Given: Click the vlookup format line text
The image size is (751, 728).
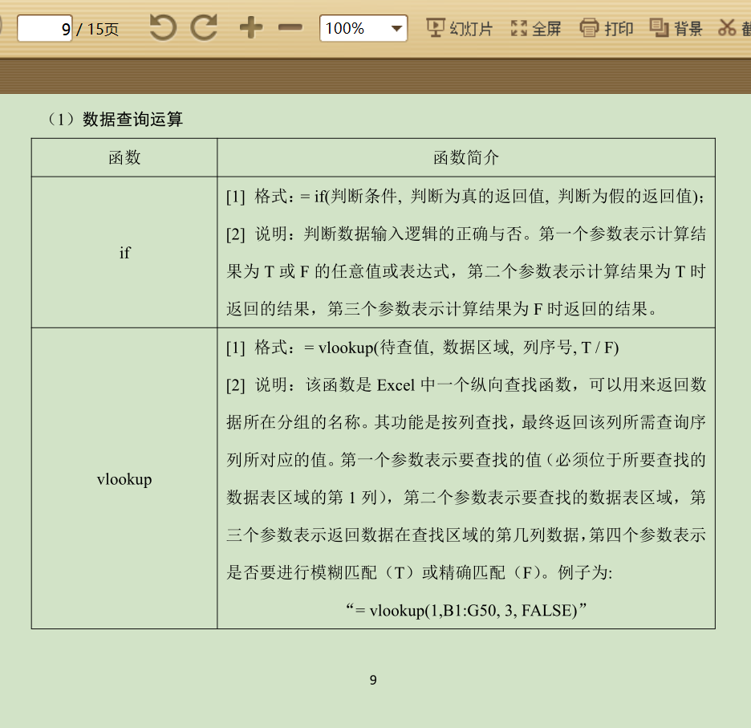Looking at the screenshot, I should [x=422, y=348].
